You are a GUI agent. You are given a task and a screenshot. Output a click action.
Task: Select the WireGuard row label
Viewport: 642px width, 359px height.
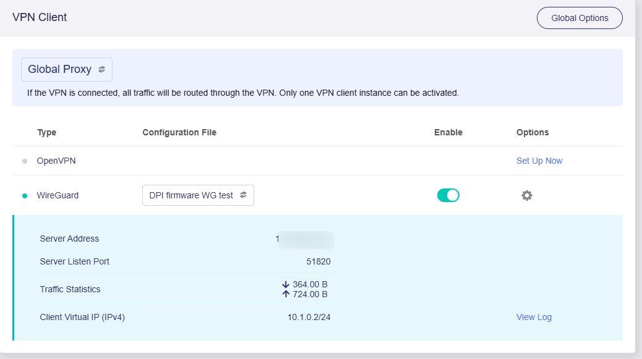point(58,195)
